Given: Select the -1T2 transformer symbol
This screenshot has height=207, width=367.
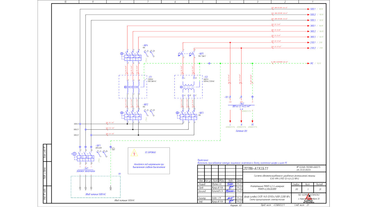Looking at the screenshot, I should pyautogui.click(x=188, y=87).
